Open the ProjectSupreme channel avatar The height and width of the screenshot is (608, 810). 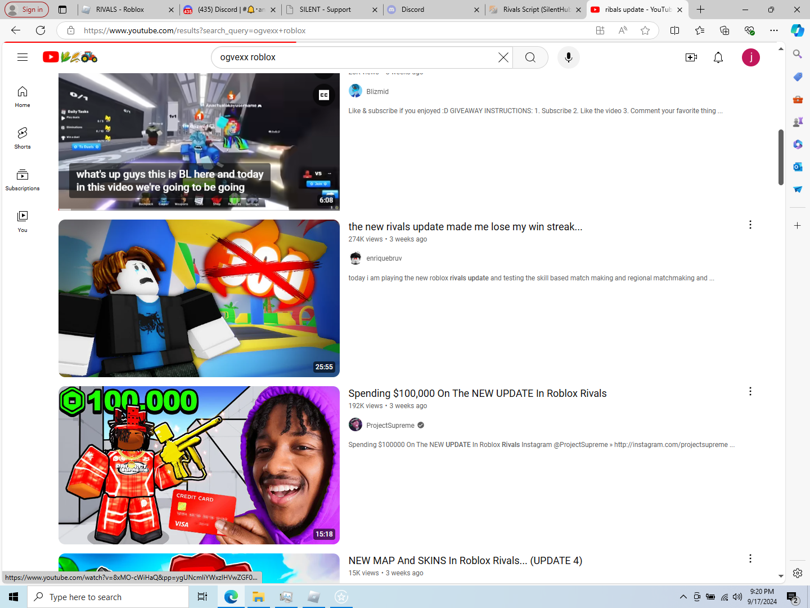pyautogui.click(x=355, y=425)
